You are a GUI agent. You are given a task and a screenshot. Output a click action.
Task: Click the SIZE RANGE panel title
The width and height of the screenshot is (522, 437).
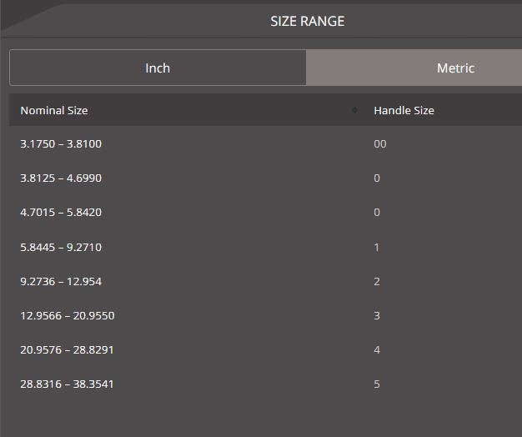pyautogui.click(x=307, y=21)
